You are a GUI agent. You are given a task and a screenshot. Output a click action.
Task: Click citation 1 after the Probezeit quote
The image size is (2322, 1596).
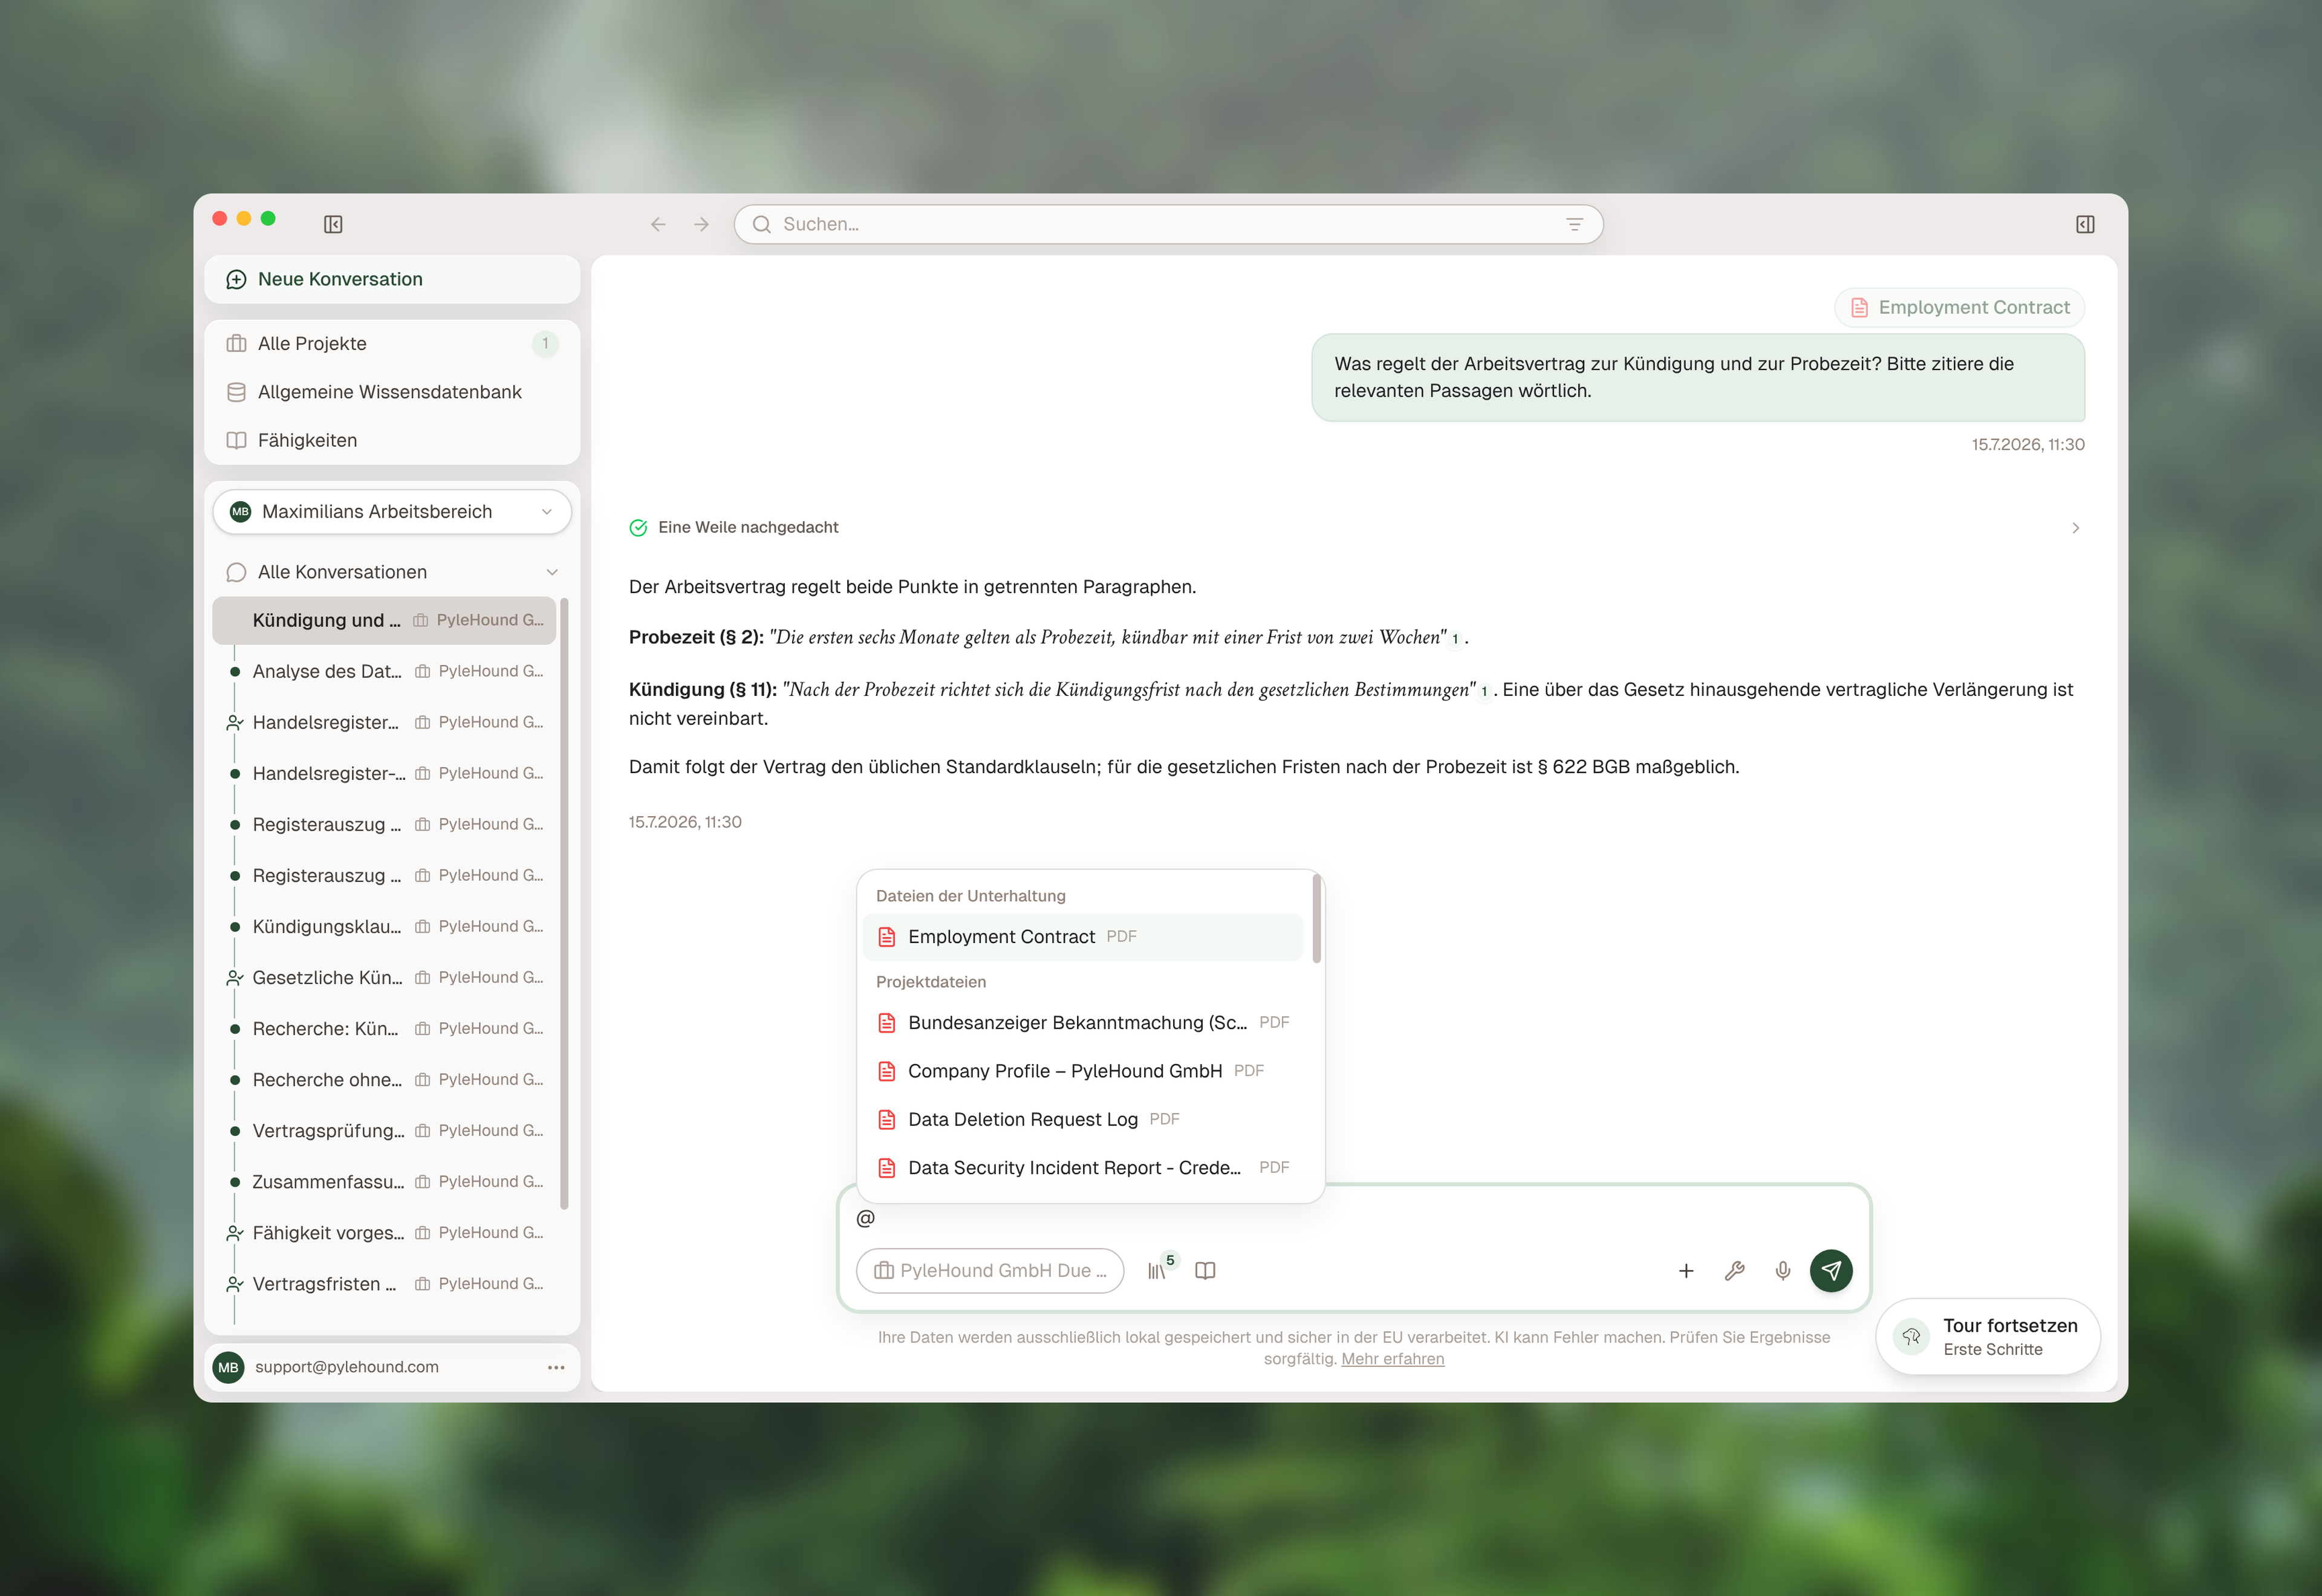pos(1455,638)
